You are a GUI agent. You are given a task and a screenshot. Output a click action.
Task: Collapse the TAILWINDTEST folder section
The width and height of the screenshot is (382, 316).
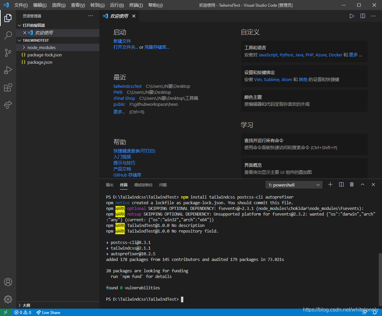(x=58, y=40)
